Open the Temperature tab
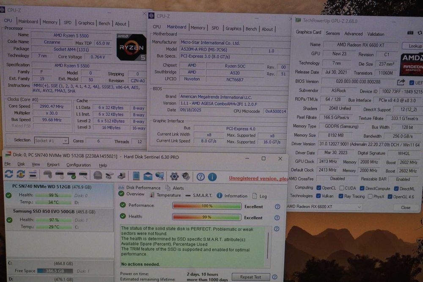 165,195
